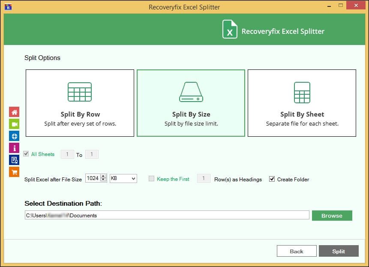Click the file size value field 1024

click(x=93, y=178)
